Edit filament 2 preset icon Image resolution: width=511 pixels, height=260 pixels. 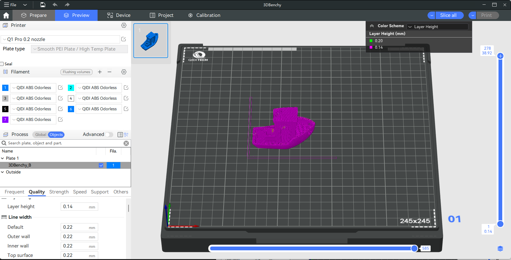click(x=126, y=87)
